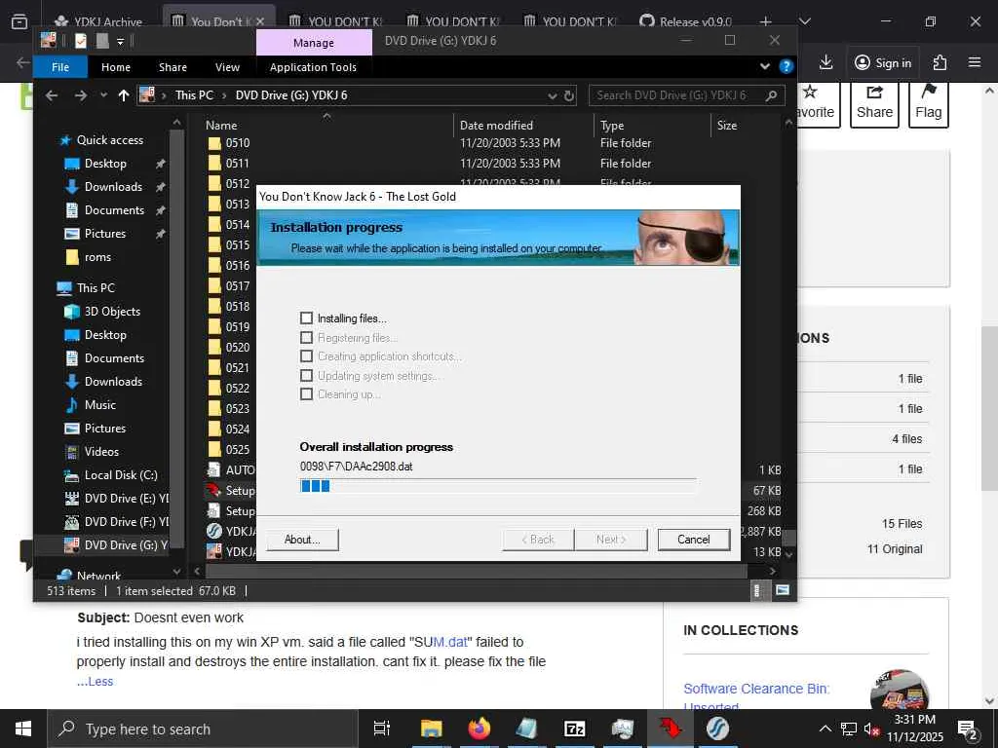This screenshot has height=748, width=998.
Task: Tick the Creating application shortcuts checkbox
Action: 306,356
